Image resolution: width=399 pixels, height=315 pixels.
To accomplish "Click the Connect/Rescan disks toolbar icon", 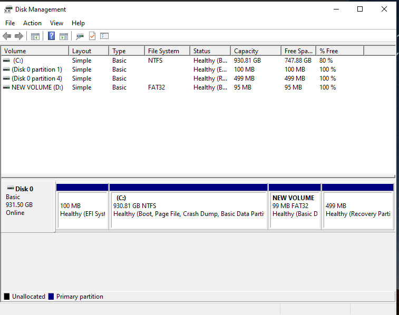I will tap(80, 36).
